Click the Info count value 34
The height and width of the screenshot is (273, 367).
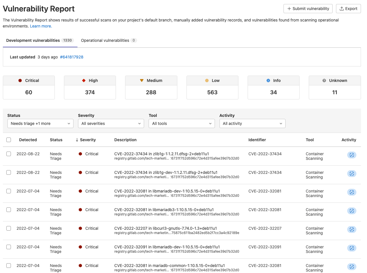coord(273,92)
